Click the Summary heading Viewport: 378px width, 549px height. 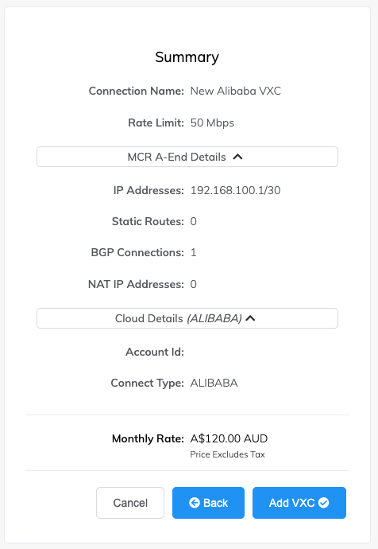coord(187,57)
